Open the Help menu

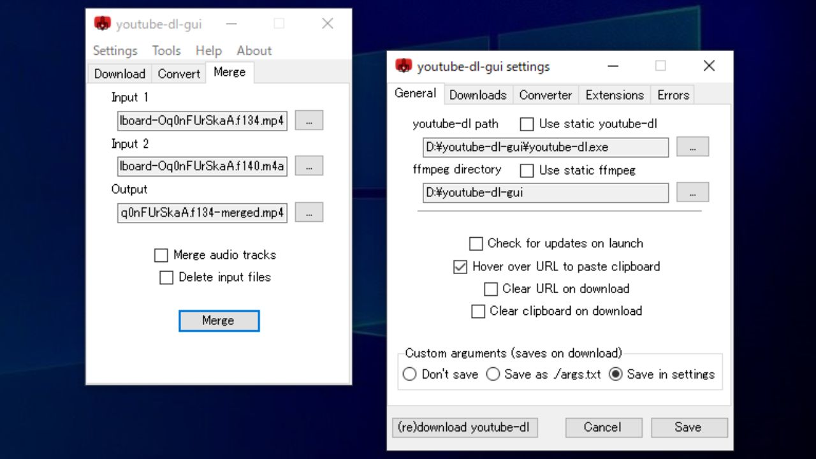coord(208,50)
